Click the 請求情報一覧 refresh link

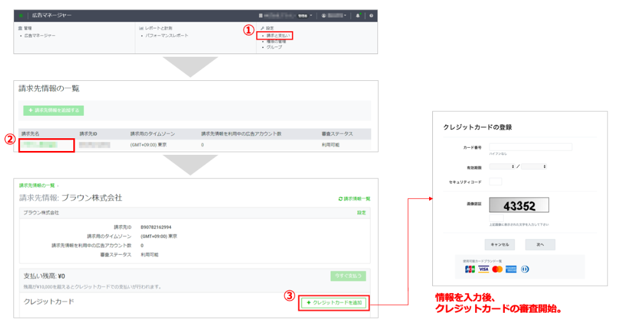tap(354, 199)
